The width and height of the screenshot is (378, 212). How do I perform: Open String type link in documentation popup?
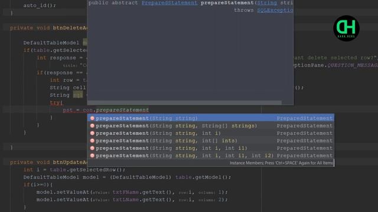(267, 3)
